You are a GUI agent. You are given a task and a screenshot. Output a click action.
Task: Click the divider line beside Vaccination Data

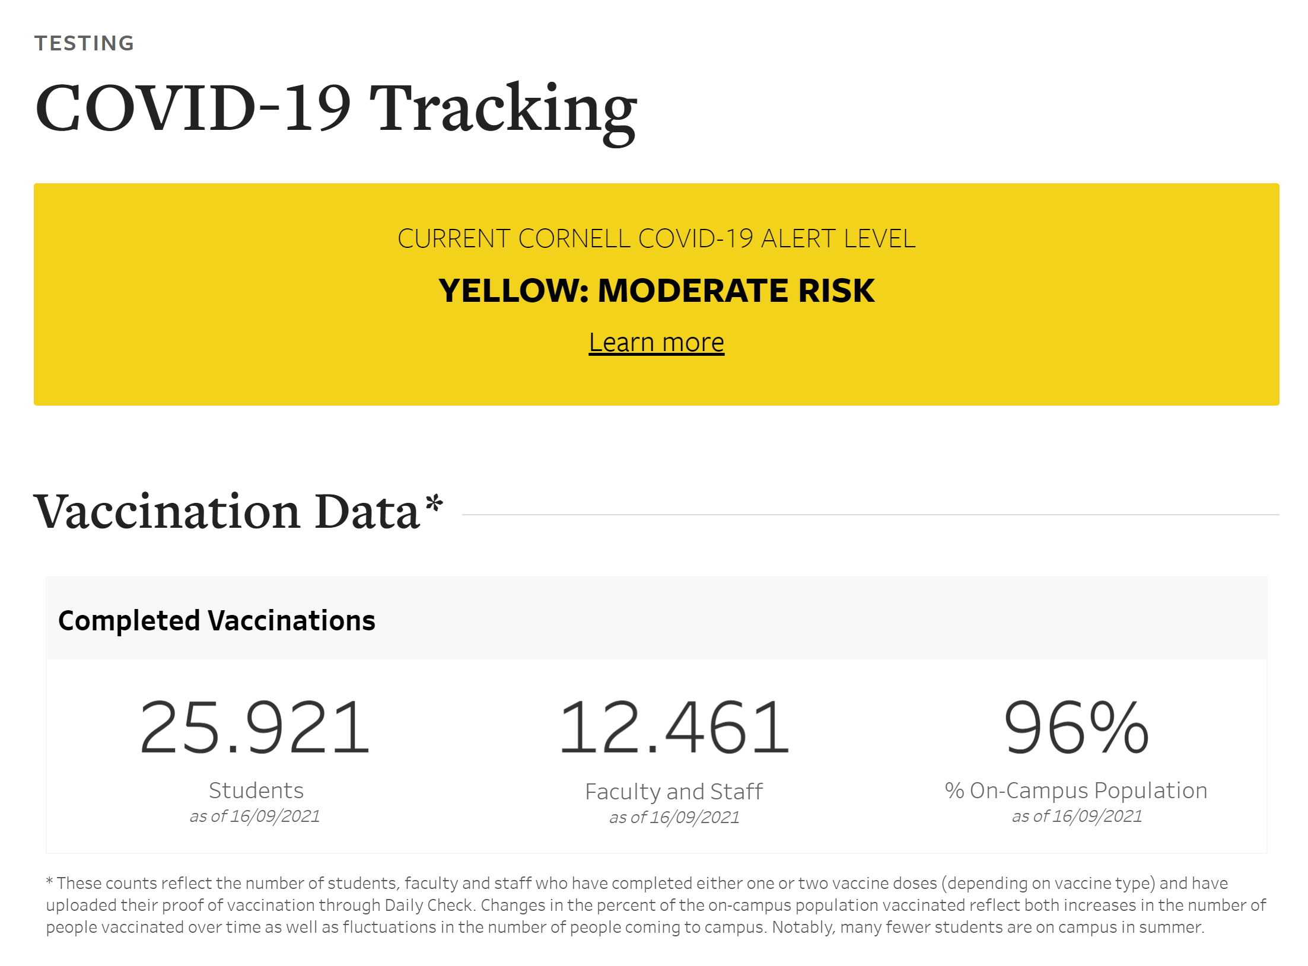point(870,515)
